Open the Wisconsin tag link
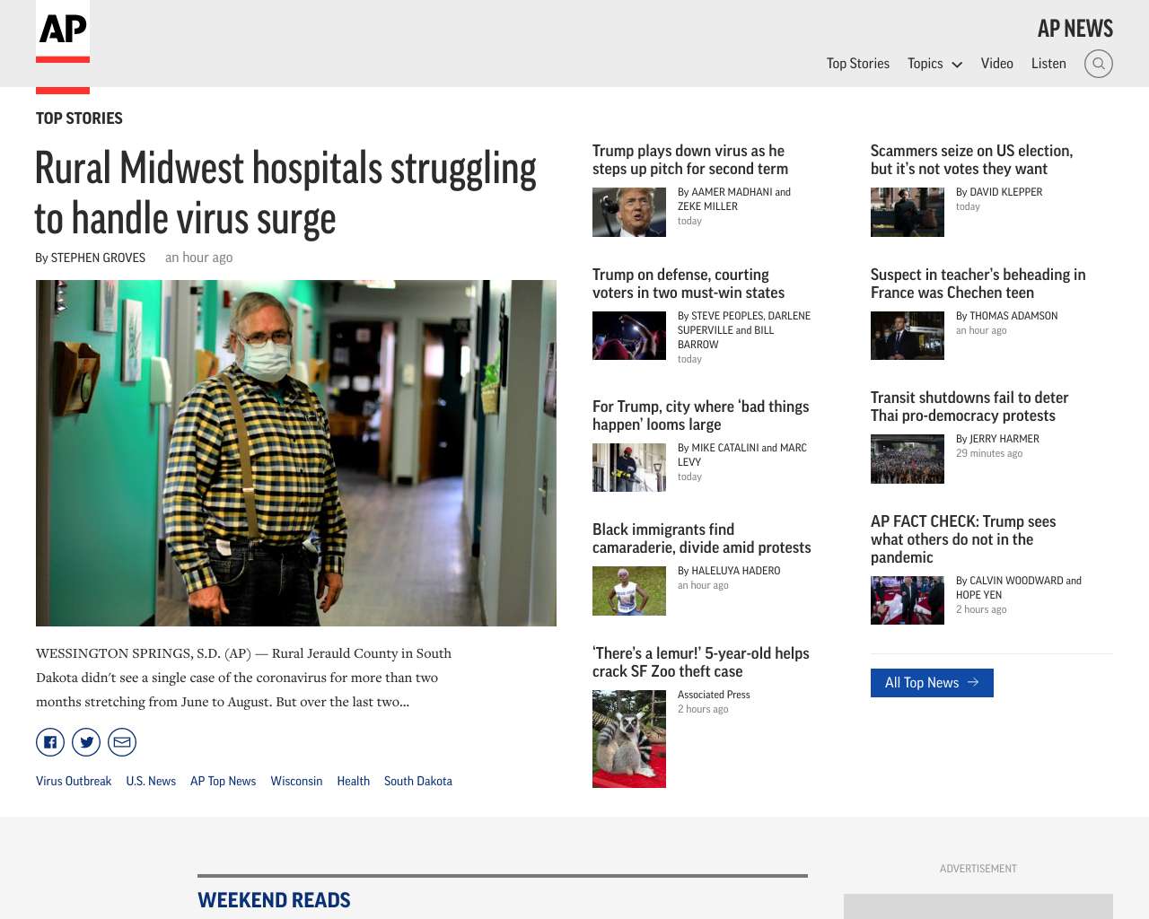 (x=296, y=781)
